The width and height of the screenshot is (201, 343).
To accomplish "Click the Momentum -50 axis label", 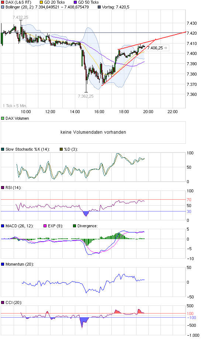I will point(190,297).
